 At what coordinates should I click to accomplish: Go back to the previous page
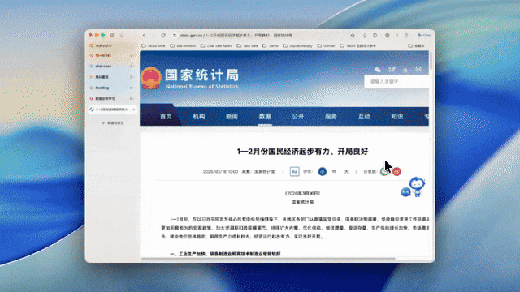click(144, 35)
